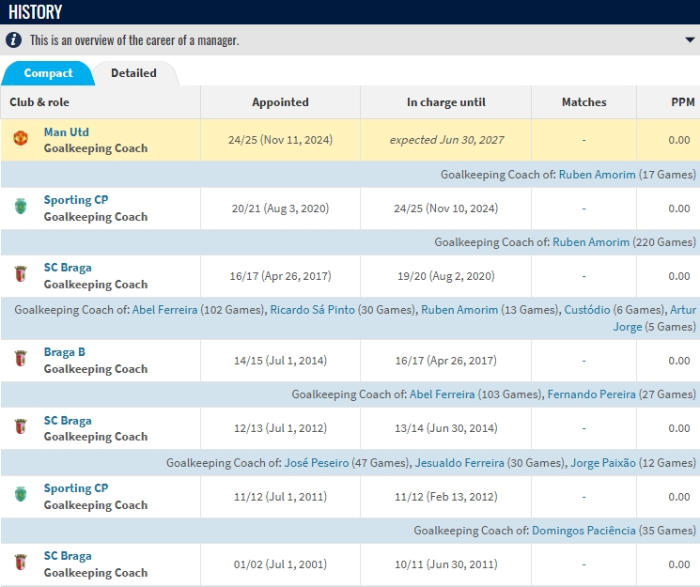Click the Man Utd club crest
The width and height of the screenshot is (700, 587).
pyautogui.click(x=21, y=138)
